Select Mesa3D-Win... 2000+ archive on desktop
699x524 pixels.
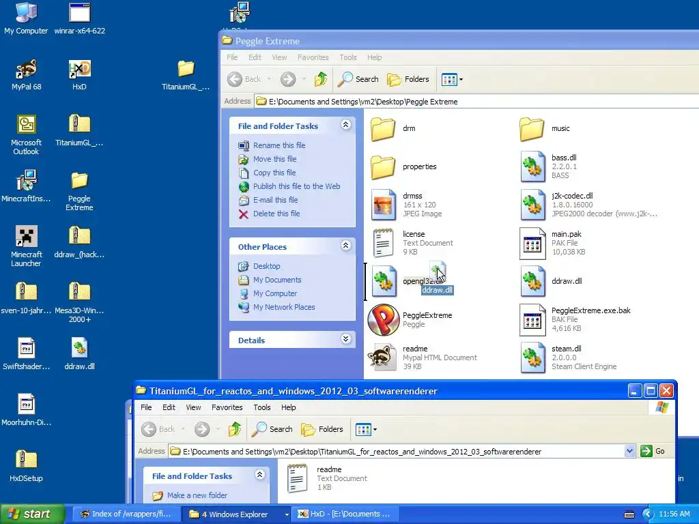pos(79,302)
